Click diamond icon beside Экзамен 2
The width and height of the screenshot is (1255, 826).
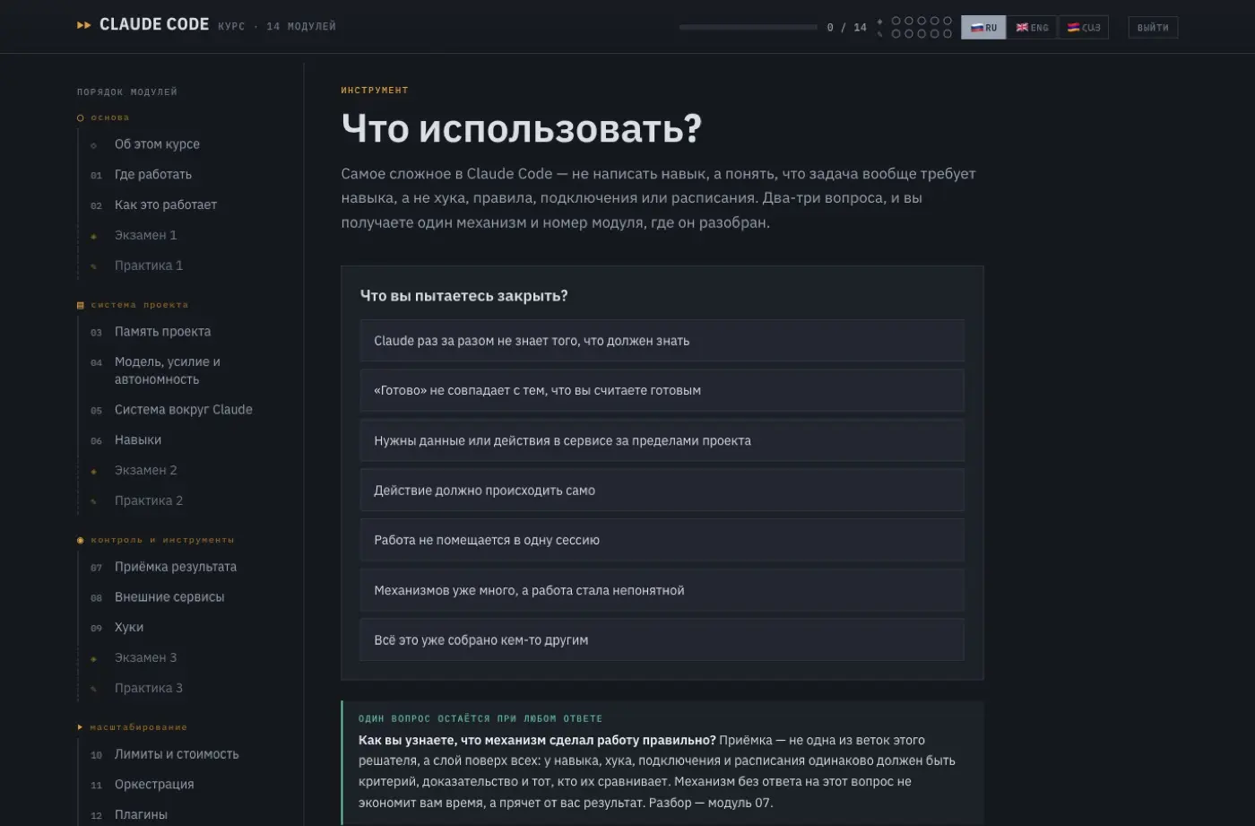coord(94,471)
